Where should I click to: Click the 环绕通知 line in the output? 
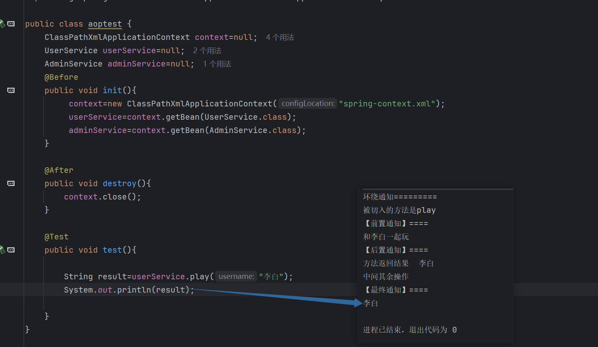(x=400, y=197)
